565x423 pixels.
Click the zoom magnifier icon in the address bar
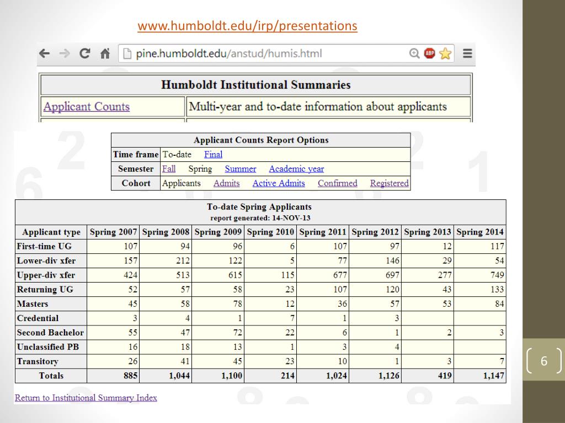pos(414,53)
